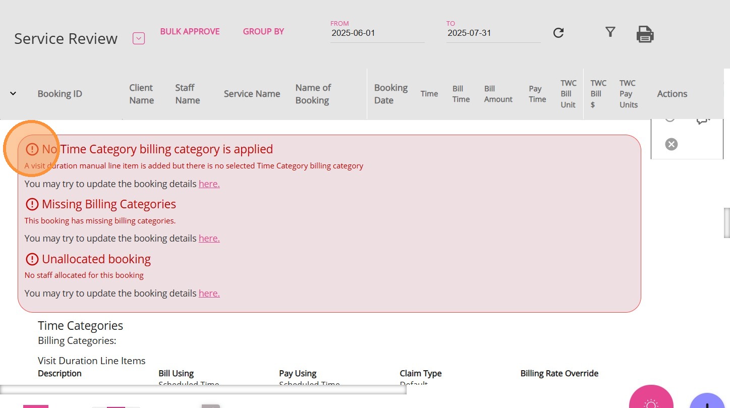Image resolution: width=730 pixels, height=408 pixels.
Task: Open the dropdown next to Service Review title
Action: (x=139, y=38)
